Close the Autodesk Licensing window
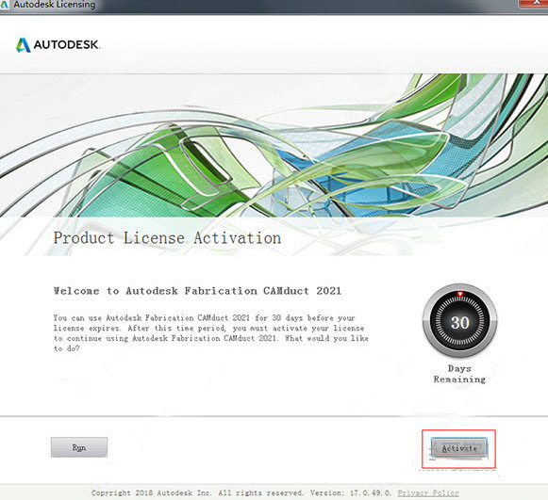The image size is (548, 500). click(x=534, y=3)
